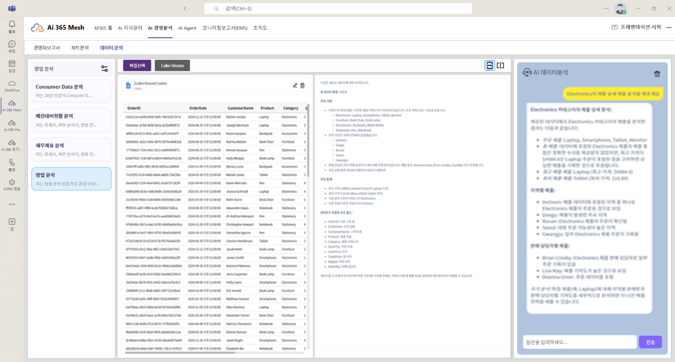Viewport: 675px width, 362px height.
Task: Switch to the stacked rows layout view
Action: coord(489,65)
